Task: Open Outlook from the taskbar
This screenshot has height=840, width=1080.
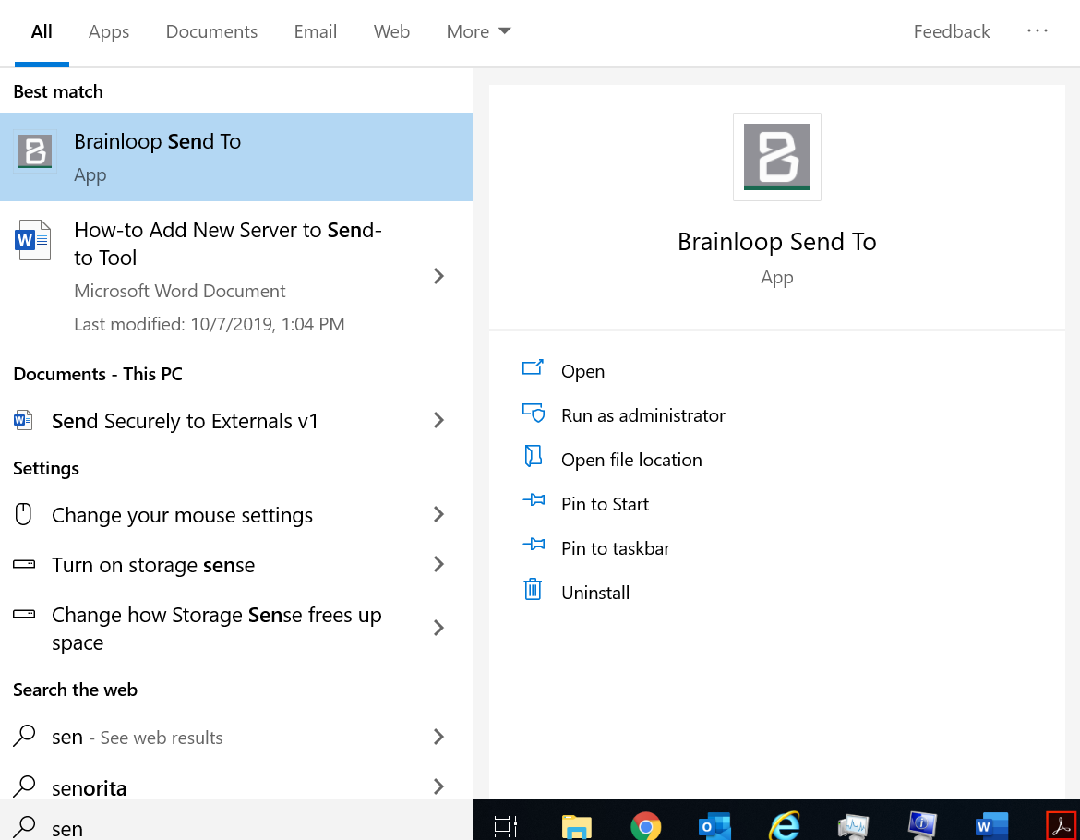Action: click(x=714, y=825)
